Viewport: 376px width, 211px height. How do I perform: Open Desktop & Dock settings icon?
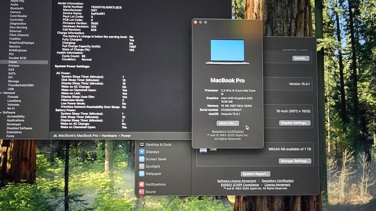[142, 145]
